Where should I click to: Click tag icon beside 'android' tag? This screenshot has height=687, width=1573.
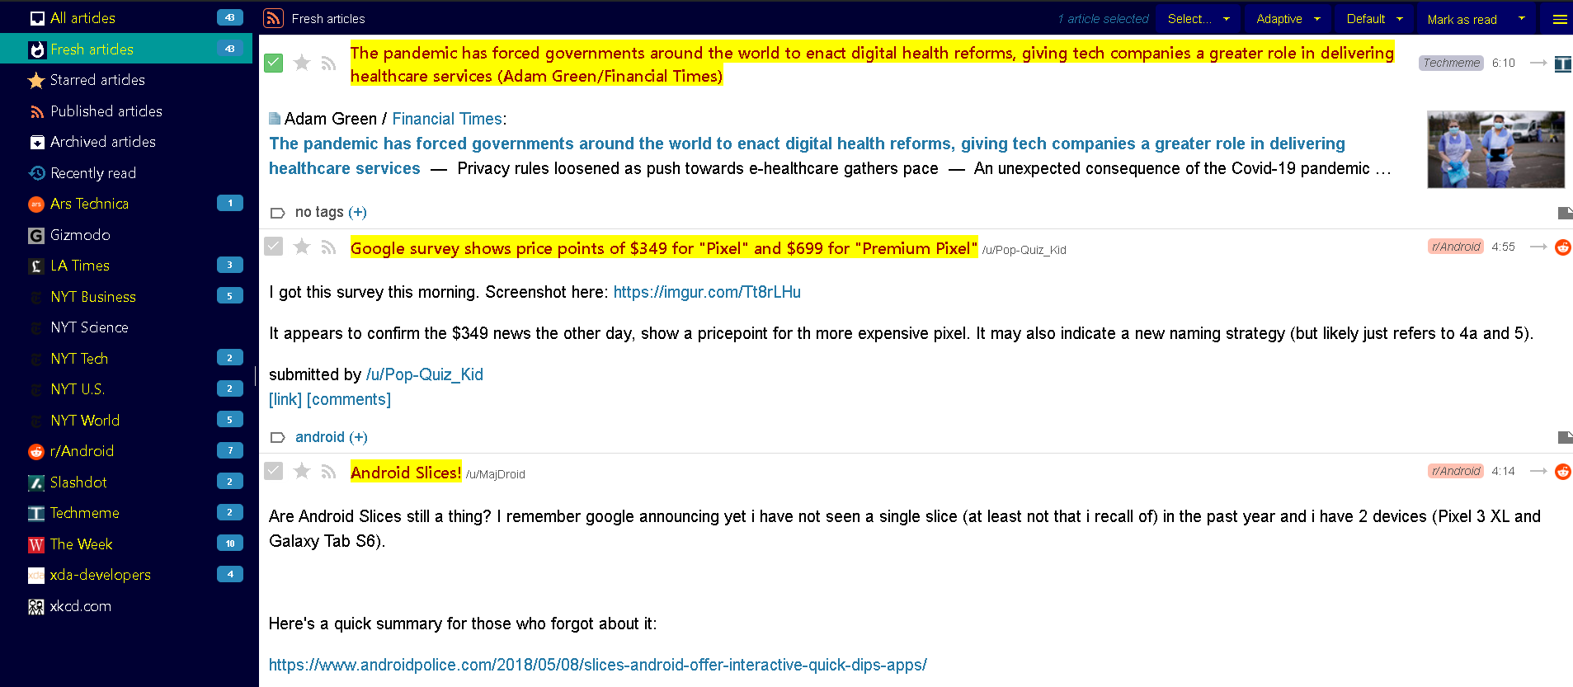[278, 438]
